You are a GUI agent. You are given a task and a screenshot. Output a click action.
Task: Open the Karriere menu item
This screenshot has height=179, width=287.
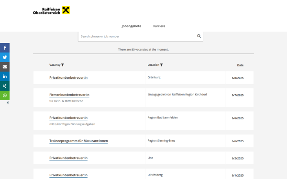pyautogui.click(x=159, y=26)
